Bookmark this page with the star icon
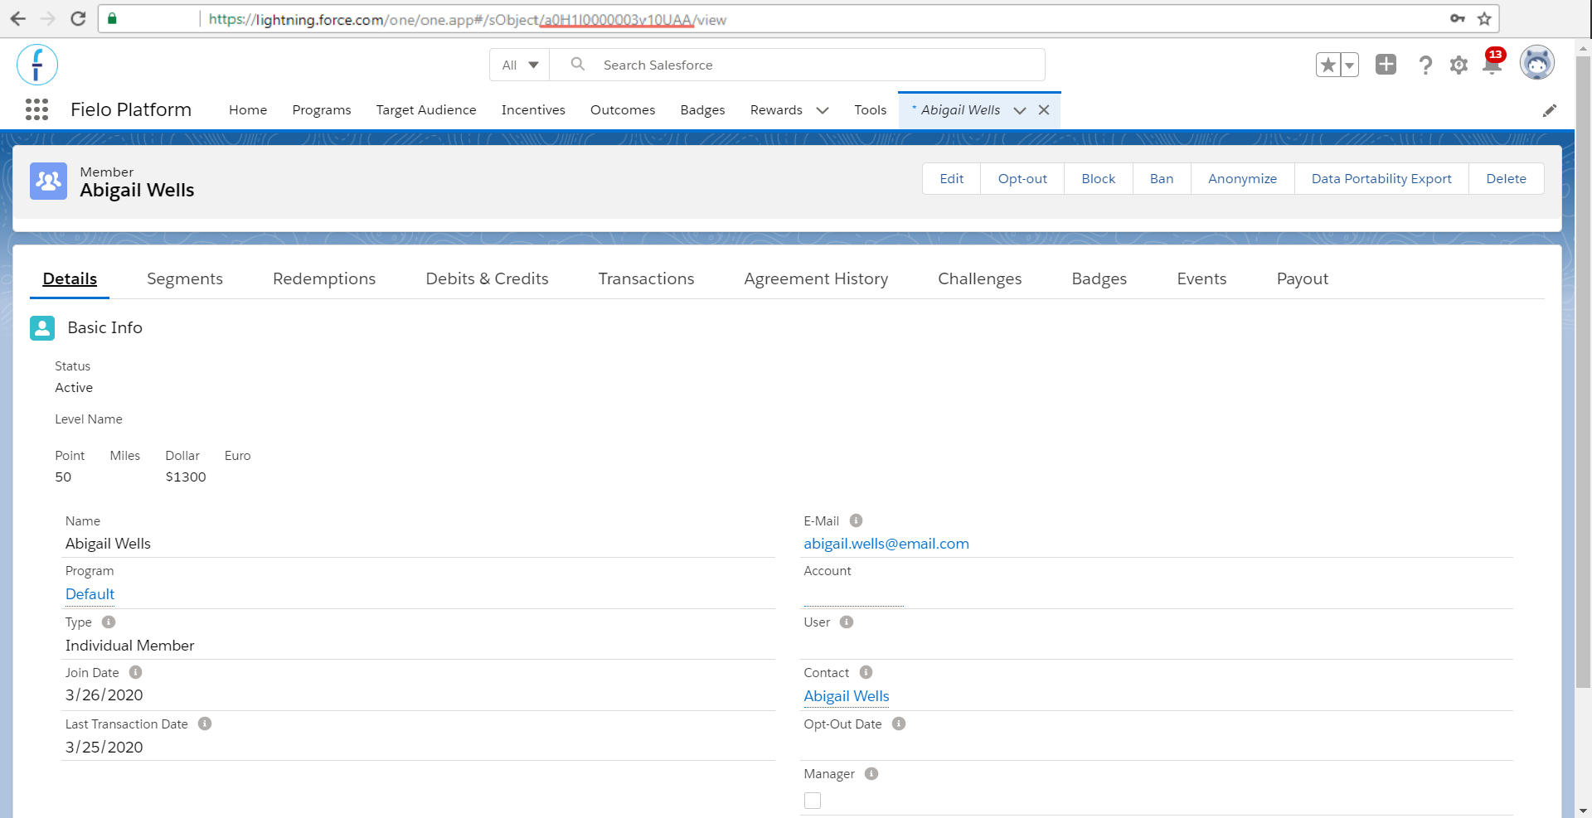Image resolution: width=1592 pixels, height=818 pixels. click(1484, 18)
